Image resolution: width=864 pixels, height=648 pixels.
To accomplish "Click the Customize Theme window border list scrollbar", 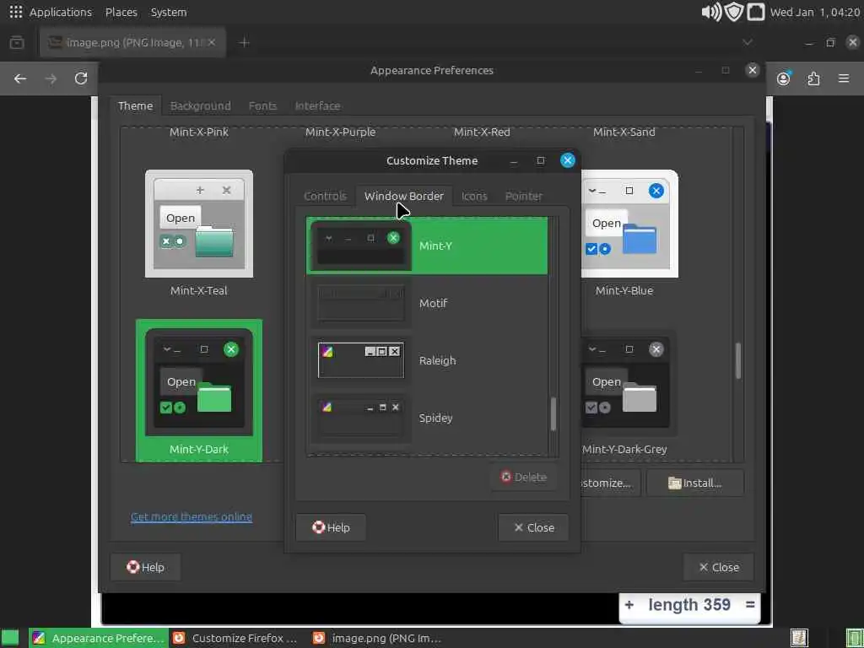I will [553, 413].
